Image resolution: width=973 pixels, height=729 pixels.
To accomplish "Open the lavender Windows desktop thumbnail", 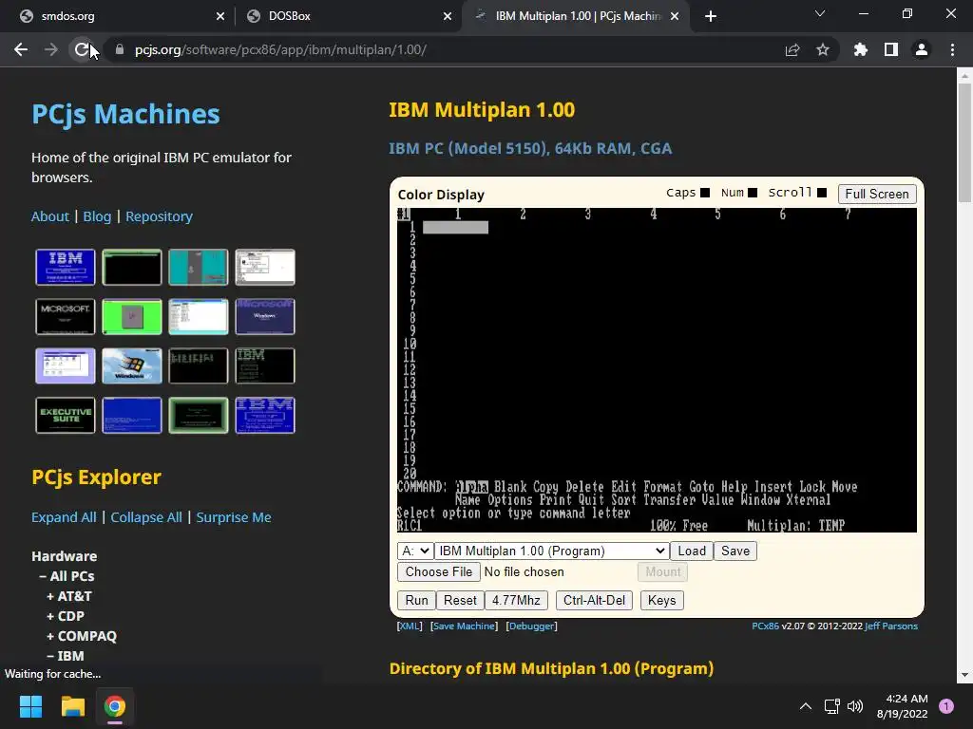I will 66,365.
